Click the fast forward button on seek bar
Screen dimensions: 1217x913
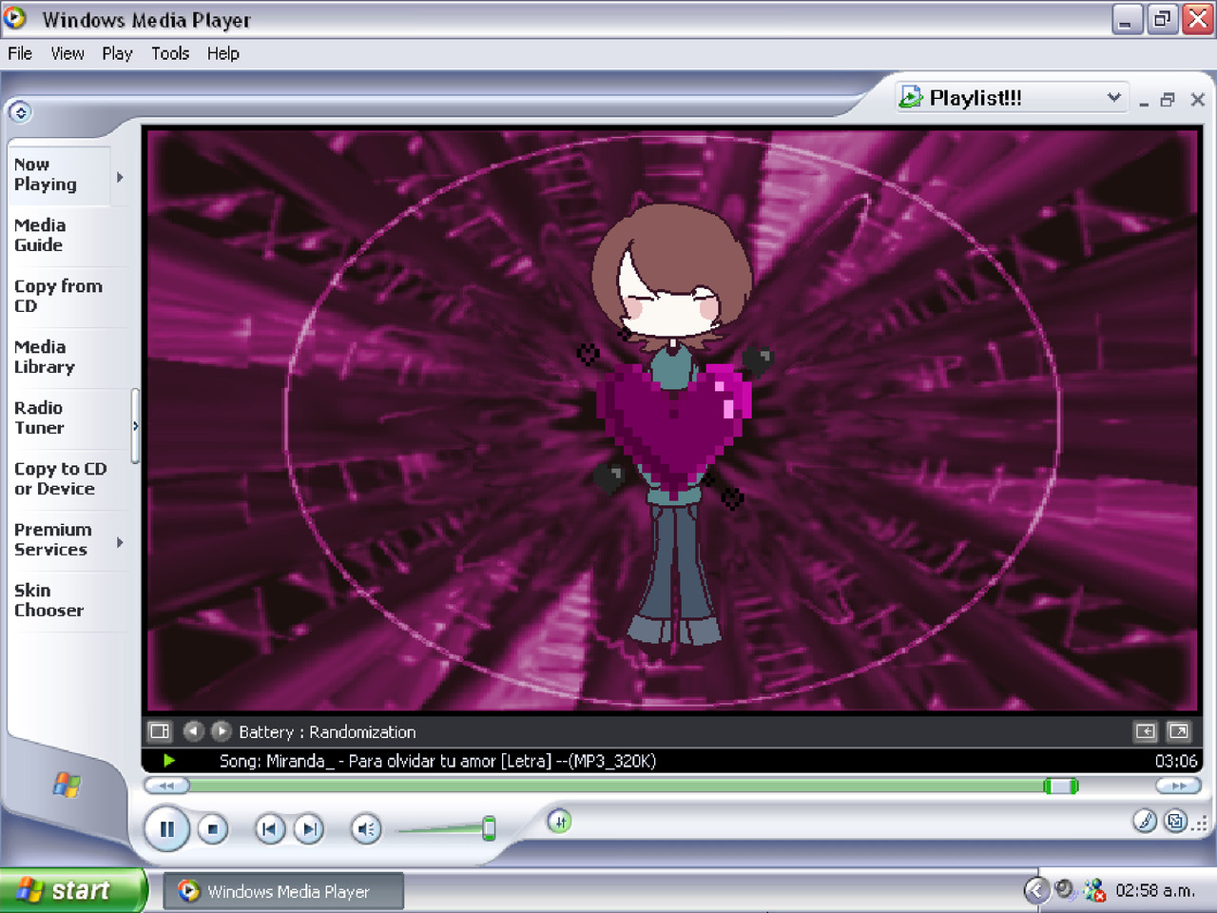point(1179,786)
